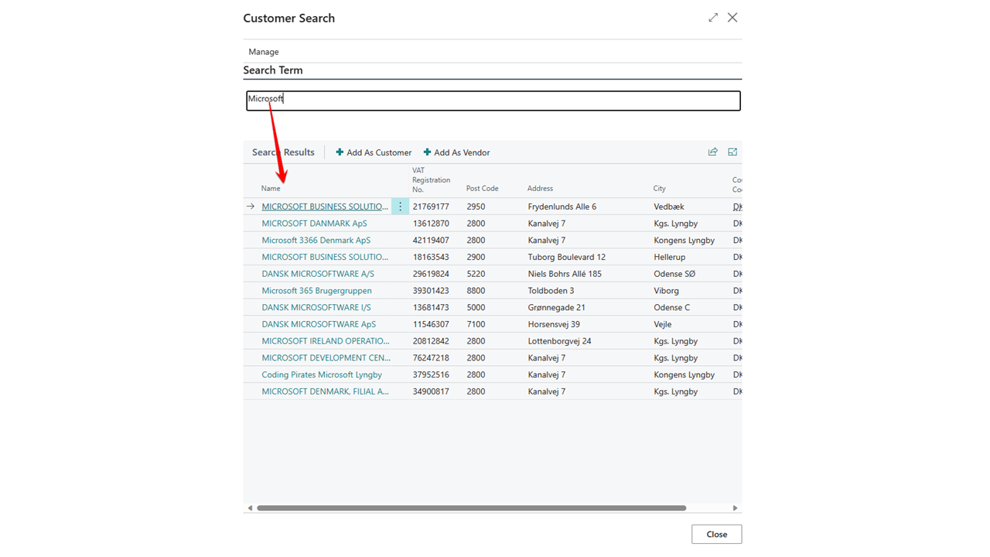
Task: Open the MICROSOFT DANMARK ApS link
Action: click(x=314, y=224)
